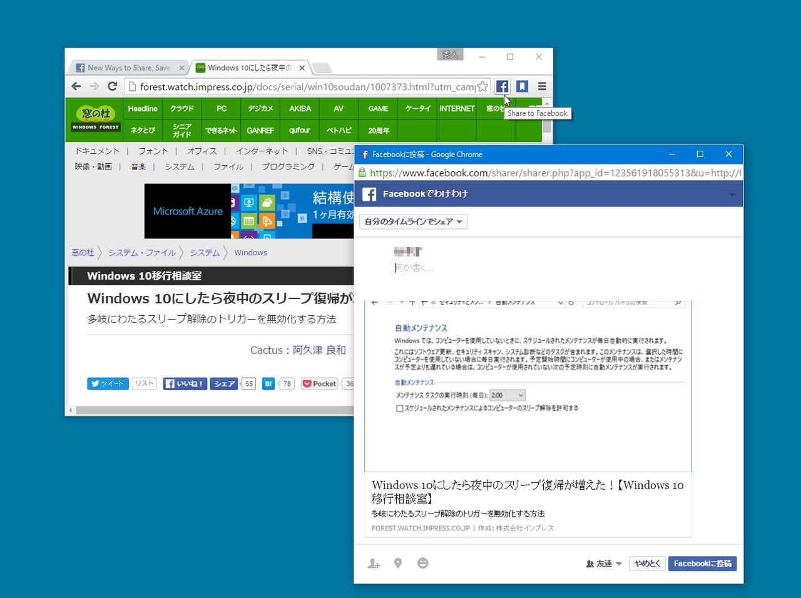Click the tag people icon in the share dialog
Screen dimensions: 801x598
[374, 564]
